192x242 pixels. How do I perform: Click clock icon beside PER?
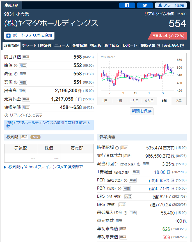125,180
